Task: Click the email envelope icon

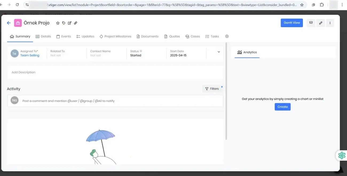Action: (311, 23)
